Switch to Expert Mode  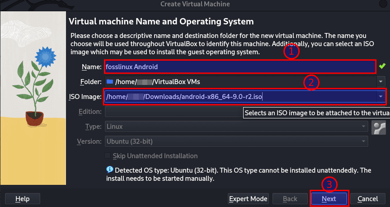tap(248, 199)
